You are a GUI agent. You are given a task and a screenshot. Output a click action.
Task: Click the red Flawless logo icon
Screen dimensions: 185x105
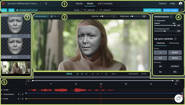pyautogui.click(x=3, y=4)
